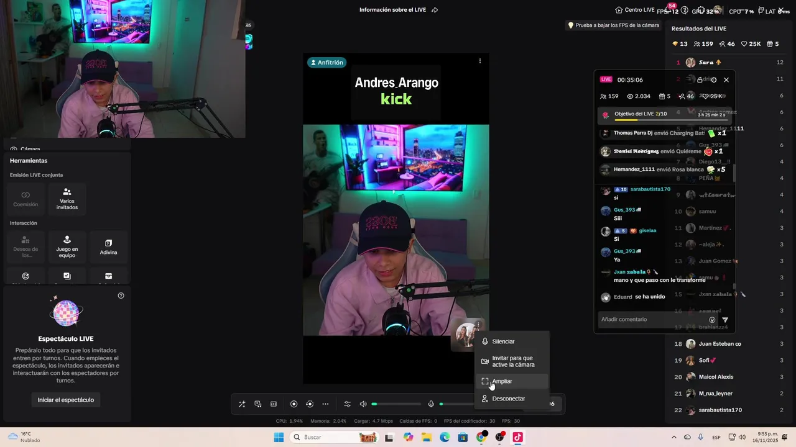
Task: Open Chrome from the taskbar
Action: pyautogui.click(x=481, y=437)
